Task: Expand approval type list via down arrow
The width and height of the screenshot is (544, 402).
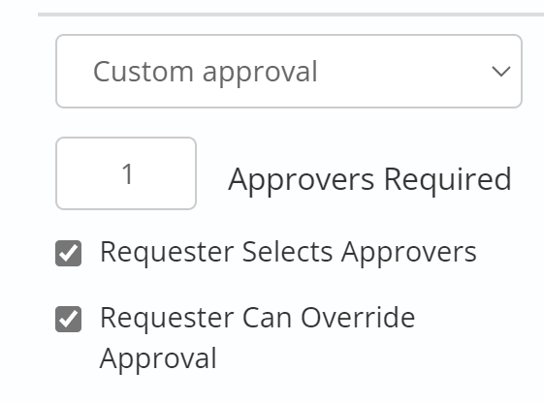Action: tap(501, 72)
